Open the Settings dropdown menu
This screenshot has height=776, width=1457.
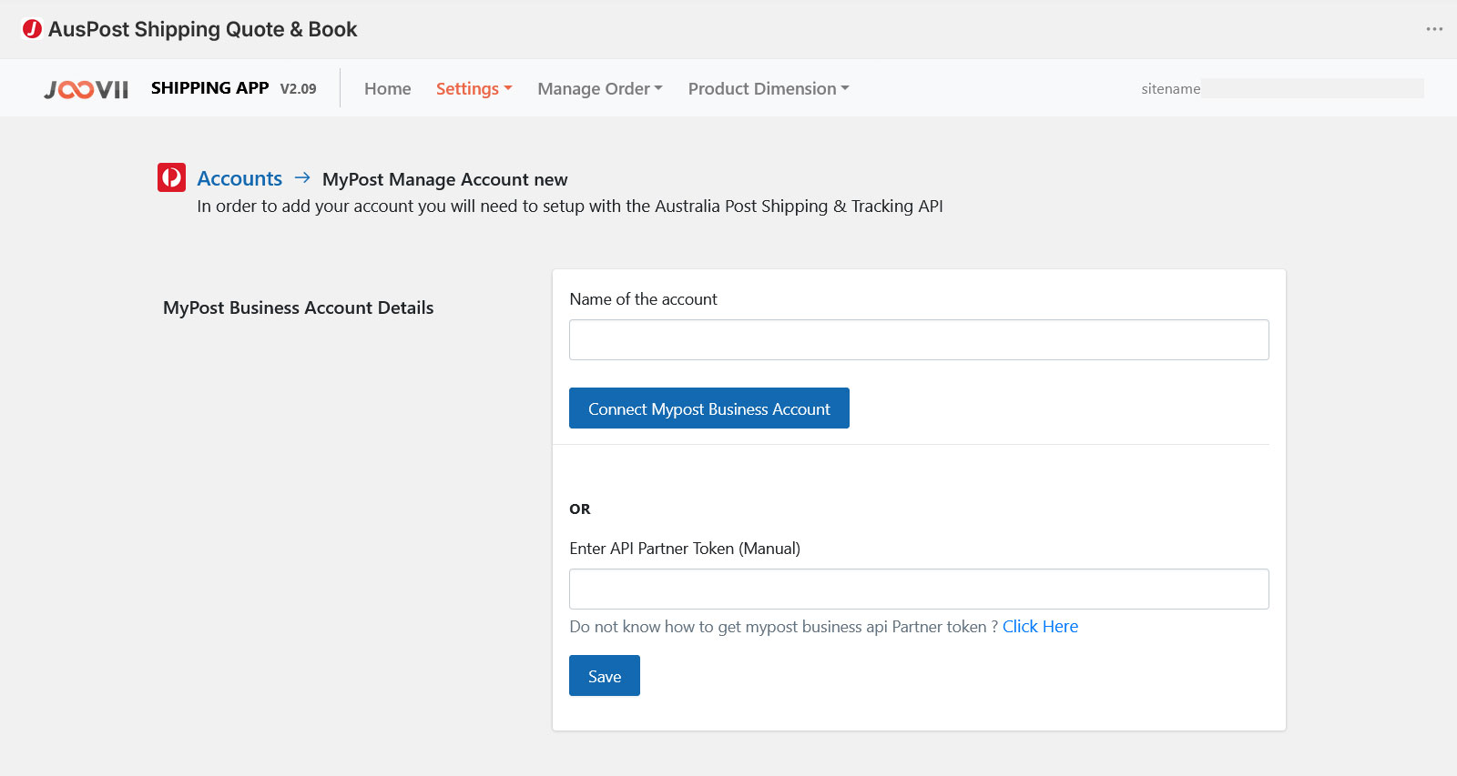[474, 88]
